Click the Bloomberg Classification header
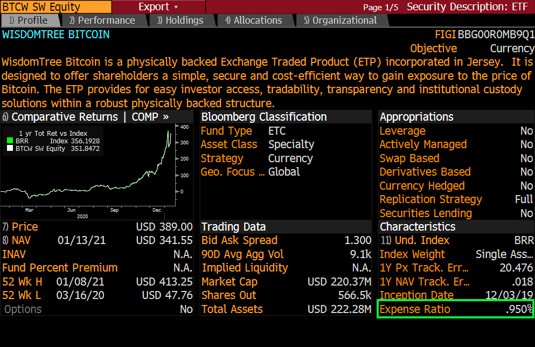 pyautogui.click(x=264, y=117)
